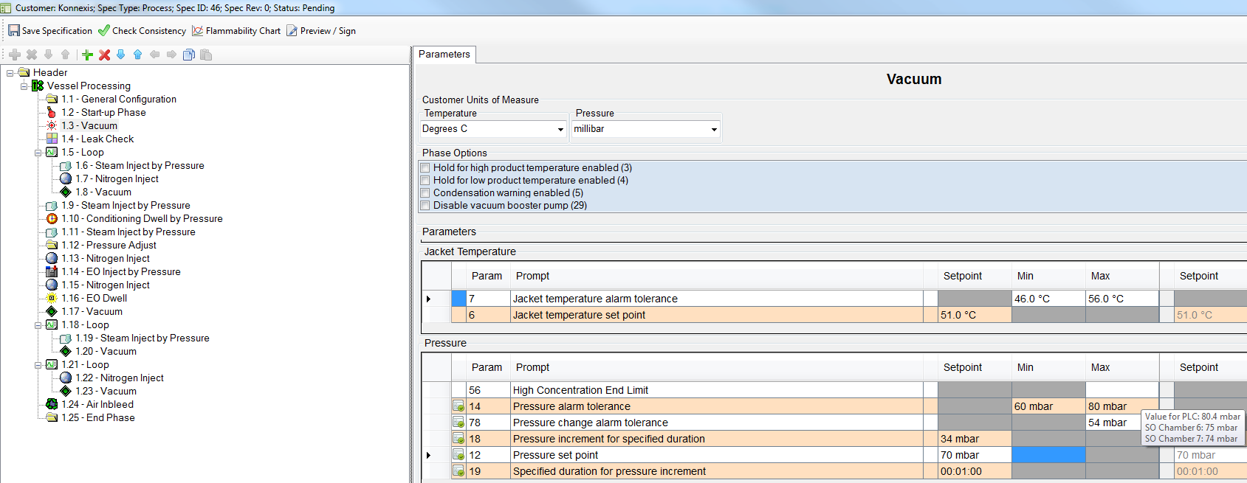
Task: Open Preview / Sign
Action: pyautogui.click(x=321, y=31)
